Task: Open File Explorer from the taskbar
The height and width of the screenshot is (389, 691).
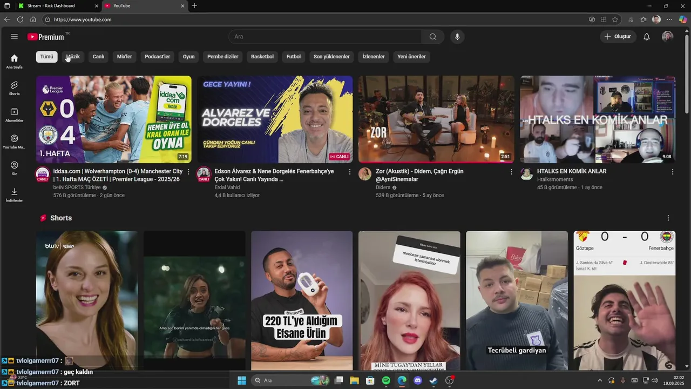Action: (x=354, y=380)
